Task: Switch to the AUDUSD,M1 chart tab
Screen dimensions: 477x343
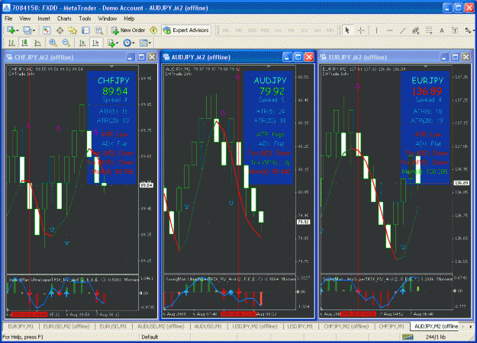Action: pyautogui.click(x=208, y=326)
